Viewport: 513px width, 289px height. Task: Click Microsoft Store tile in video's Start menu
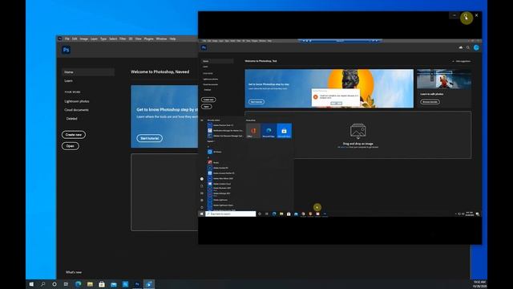point(284,131)
